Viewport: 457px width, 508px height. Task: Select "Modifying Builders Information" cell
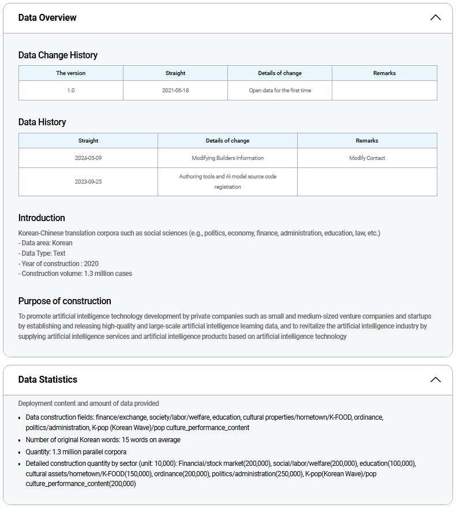pos(227,158)
